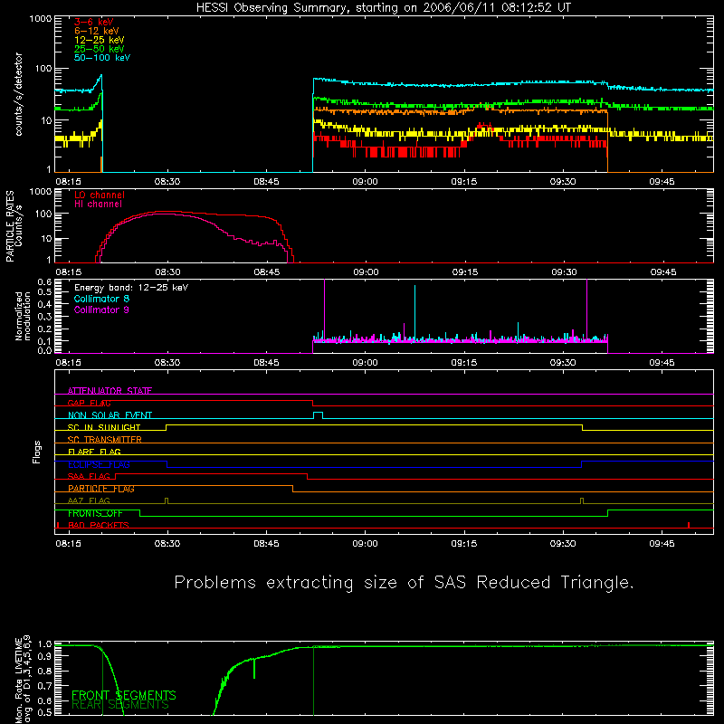Select the BAD_PACKETS flag label
Image resolution: width=724 pixels, height=724 pixels.
pos(99,525)
